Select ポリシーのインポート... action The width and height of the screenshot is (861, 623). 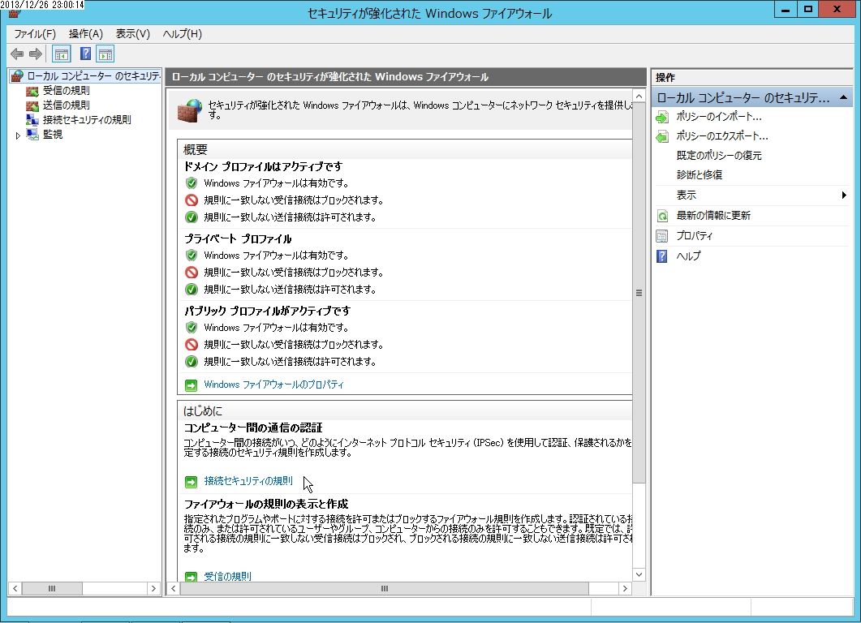tap(719, 117)
